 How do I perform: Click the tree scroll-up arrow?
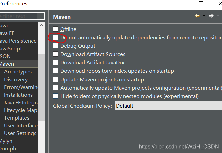(41, 25)
